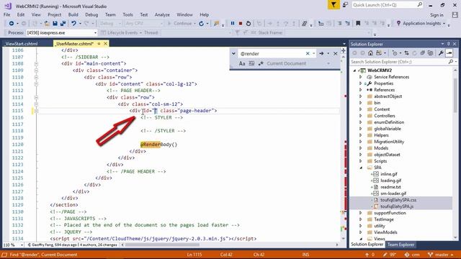This screenshot has width=461, height=259.
Task: Click the Navigate Backward toolbar icon
Action: pos(12,24)
